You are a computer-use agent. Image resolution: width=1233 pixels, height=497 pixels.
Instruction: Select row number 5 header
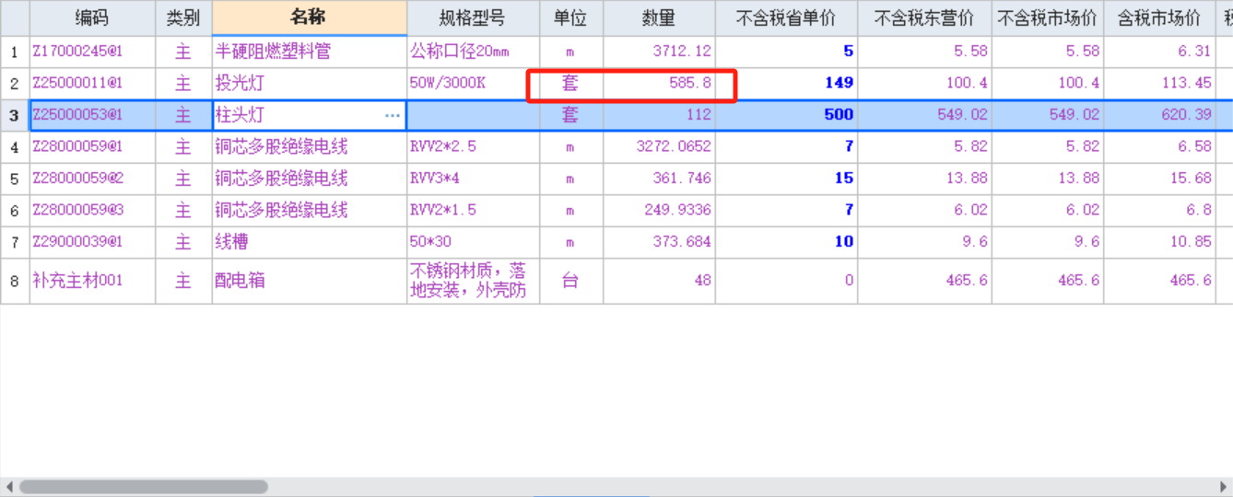coord(15,179)
